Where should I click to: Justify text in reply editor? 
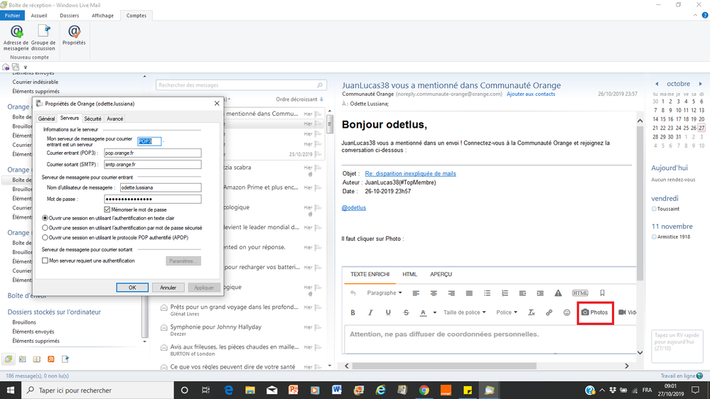tap(469, 293)
